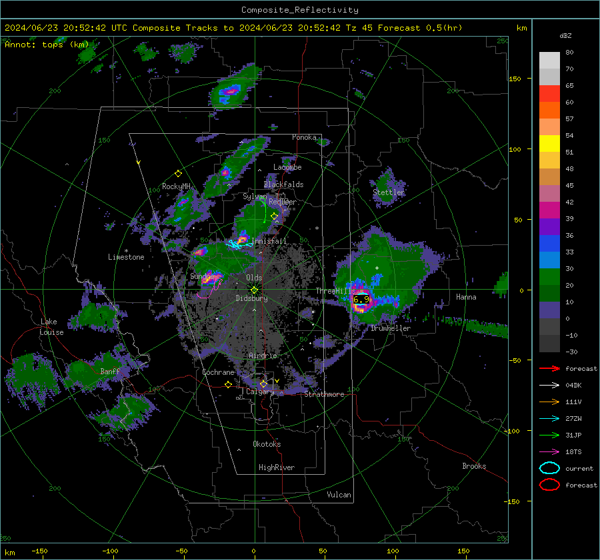Click the white cross marker inside Three Hills storm
600x560 pixels.
coord(377,268)
